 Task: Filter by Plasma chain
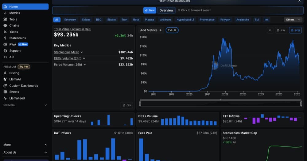150,20
